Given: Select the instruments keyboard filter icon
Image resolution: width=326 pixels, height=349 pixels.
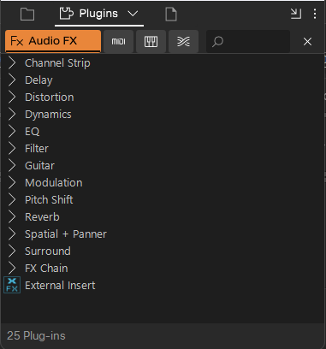Looking at the screenshot, I should pyautogui.click(x=151, y=42).
